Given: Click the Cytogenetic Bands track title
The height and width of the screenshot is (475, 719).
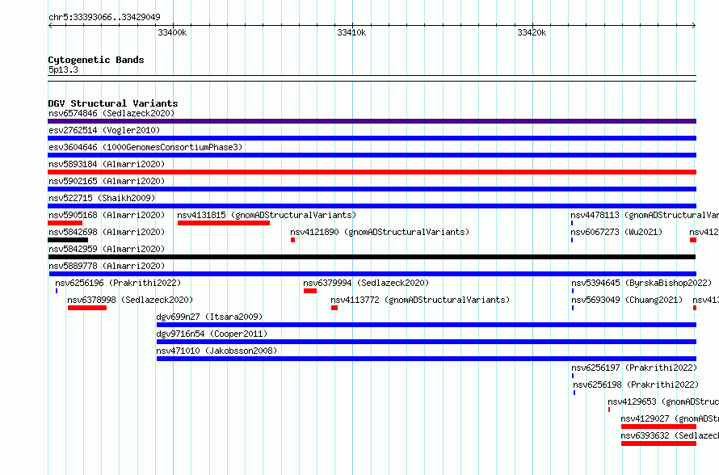Looking at the screenshot, I should [x=96, y=60].
